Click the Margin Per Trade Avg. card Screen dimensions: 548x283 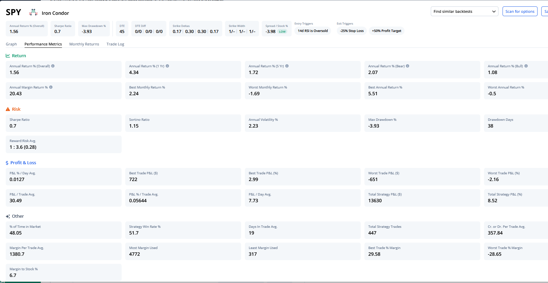pos(64,251)
